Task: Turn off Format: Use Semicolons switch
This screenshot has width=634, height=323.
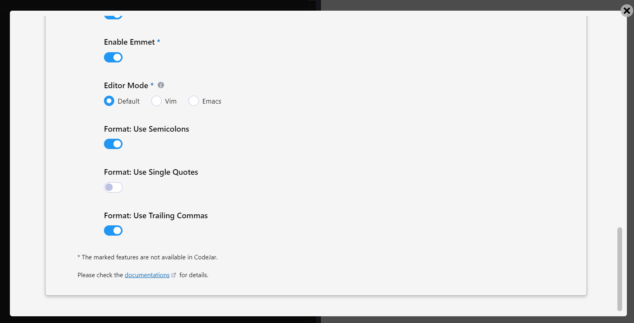Action: (x=113, y=144)
